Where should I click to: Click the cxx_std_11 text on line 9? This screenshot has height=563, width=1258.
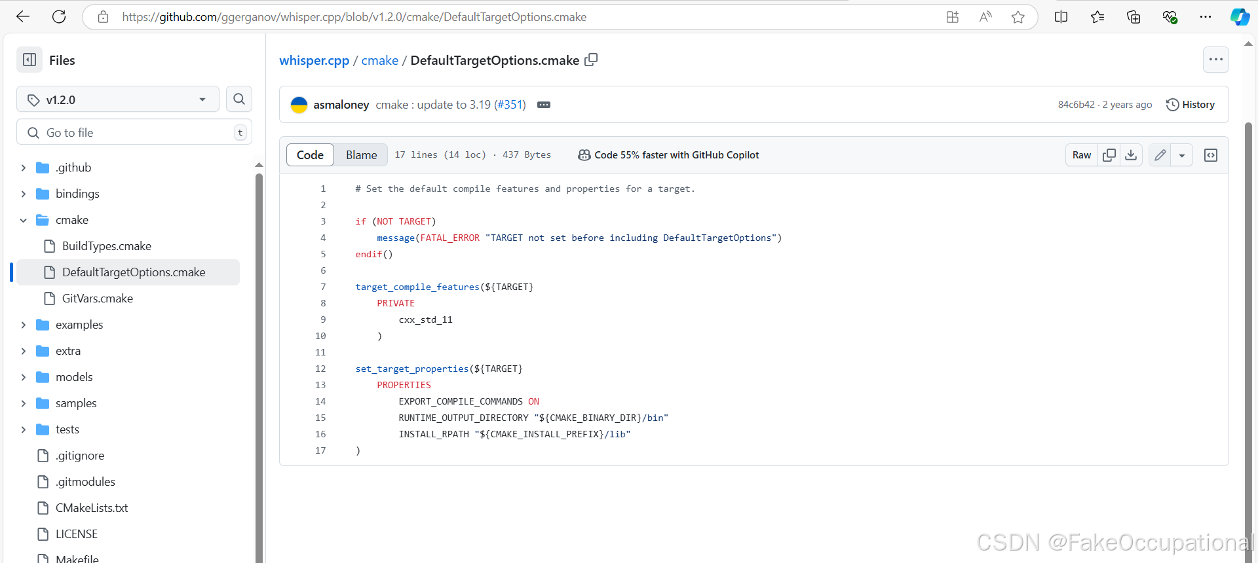pos(425,319)
